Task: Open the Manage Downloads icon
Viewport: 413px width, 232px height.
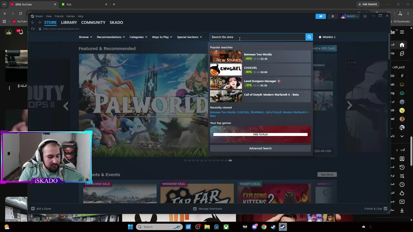Action: click(195, 209)
